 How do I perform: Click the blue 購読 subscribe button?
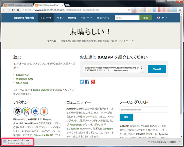pyautogui.click(x=126, y=117)
